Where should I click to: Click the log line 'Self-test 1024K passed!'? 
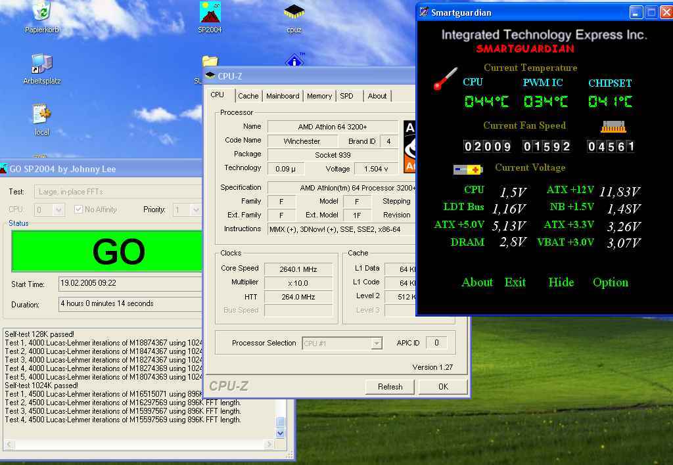(41, 386)
